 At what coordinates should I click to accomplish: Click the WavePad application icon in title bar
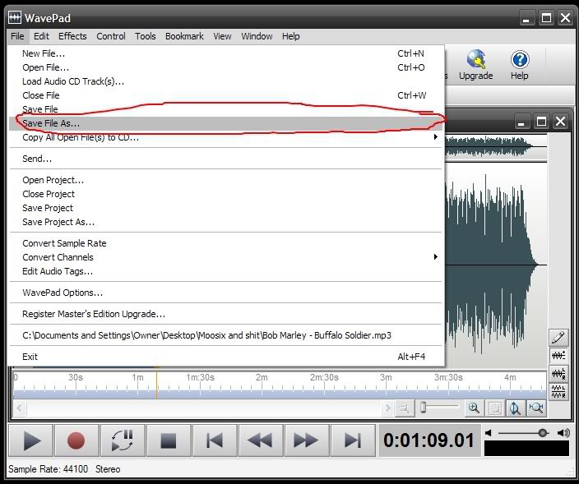click(15, 17)
